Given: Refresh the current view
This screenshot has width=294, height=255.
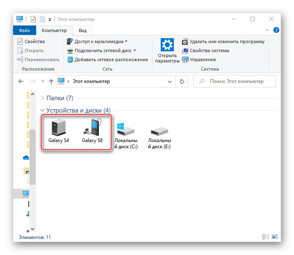Looking at the screenshot, I should (x=182, y=81).
